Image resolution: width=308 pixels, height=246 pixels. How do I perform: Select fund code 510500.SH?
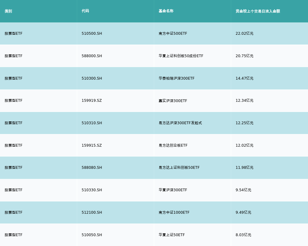pos(92,34)
